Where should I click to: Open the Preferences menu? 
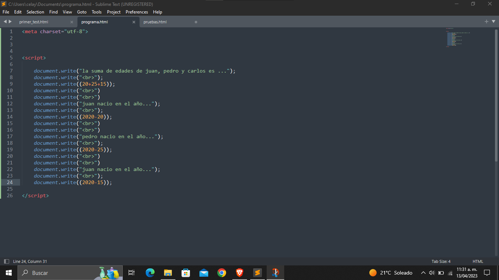137,12
